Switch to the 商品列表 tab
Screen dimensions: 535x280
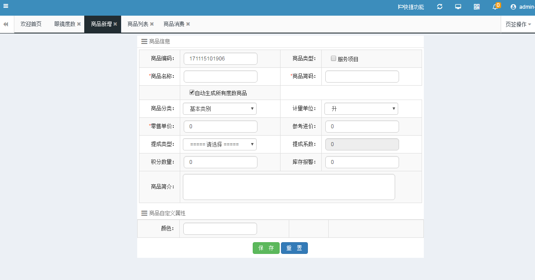pos(138,24)
